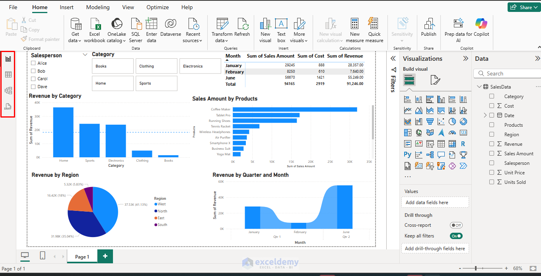Image resolution: width=541 pixels, height=276 pixels.
Task: Create a New measure
Action: click(355, 30)
